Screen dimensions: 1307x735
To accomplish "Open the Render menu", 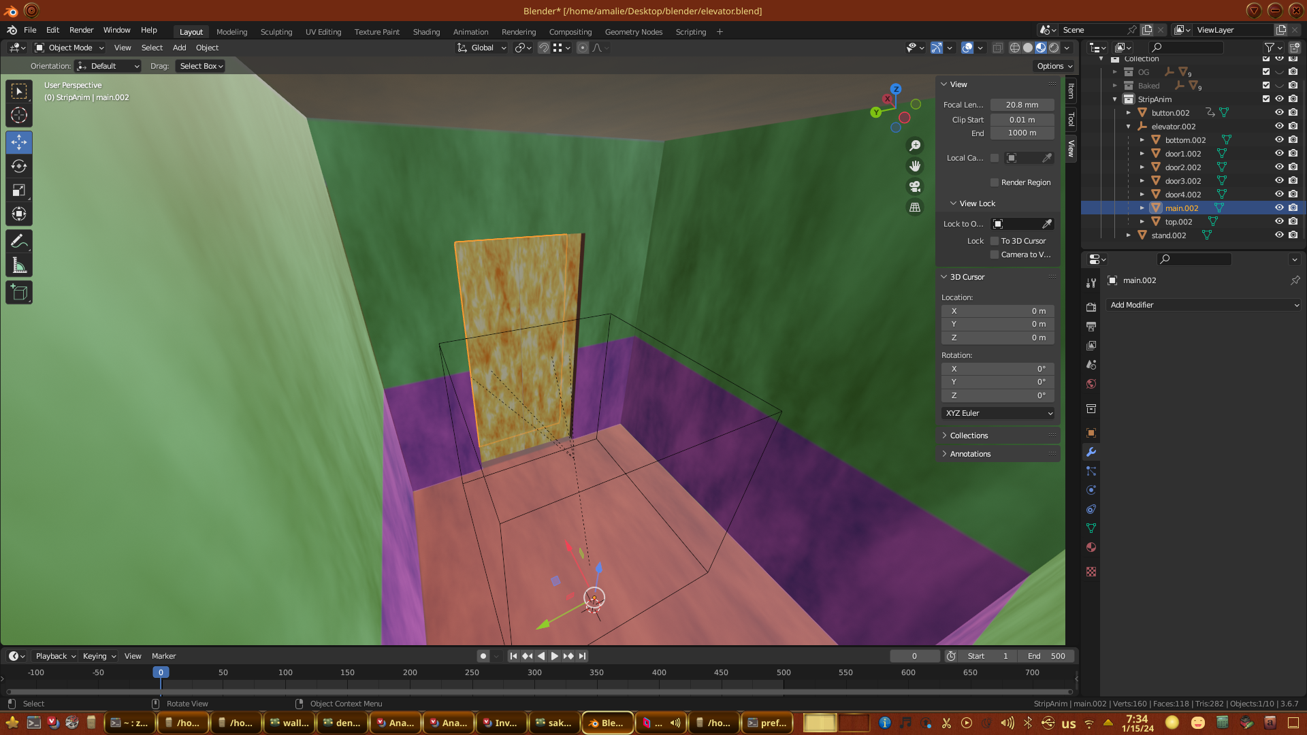I will point(81,30).
